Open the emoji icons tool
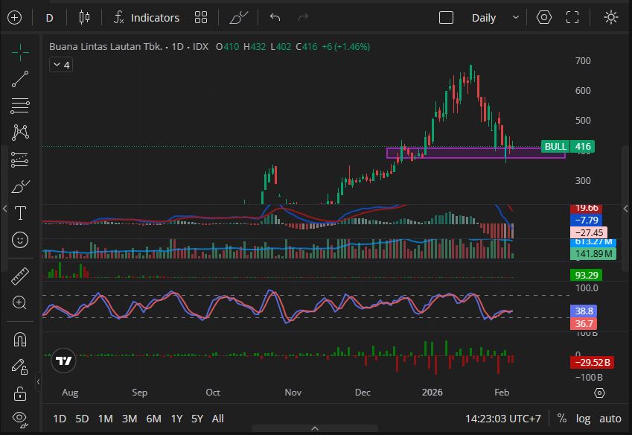Image resolution: width=632 pixels, height=435 pixels. [x=20, y=240]
